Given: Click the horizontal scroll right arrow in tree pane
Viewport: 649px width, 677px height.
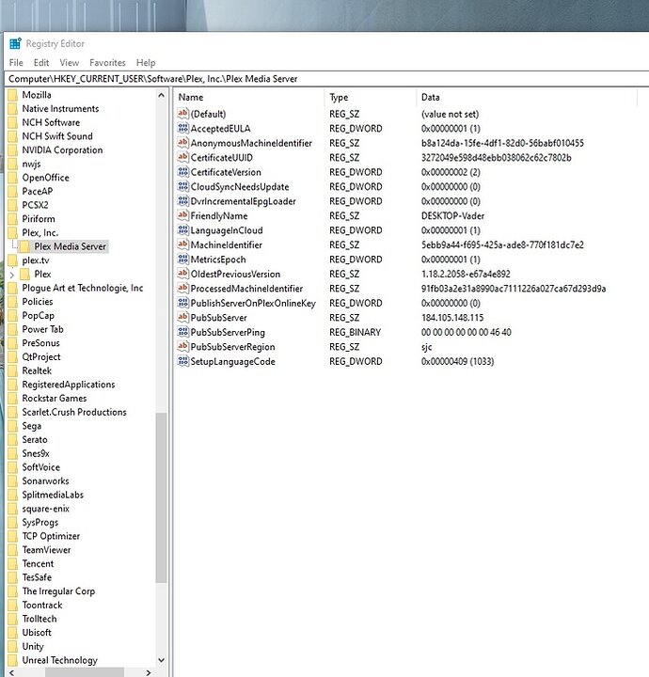Looking at the screenshot, I should pyautogui.click(x=148, y=672).
